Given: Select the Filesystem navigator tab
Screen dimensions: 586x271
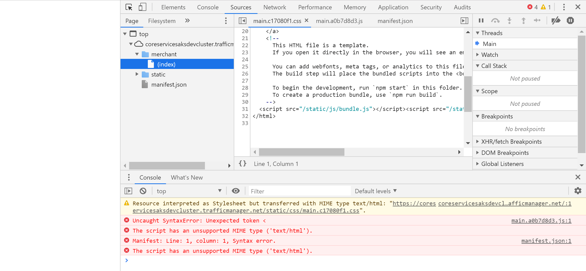Looking at the screenshot, I should 162,21.
